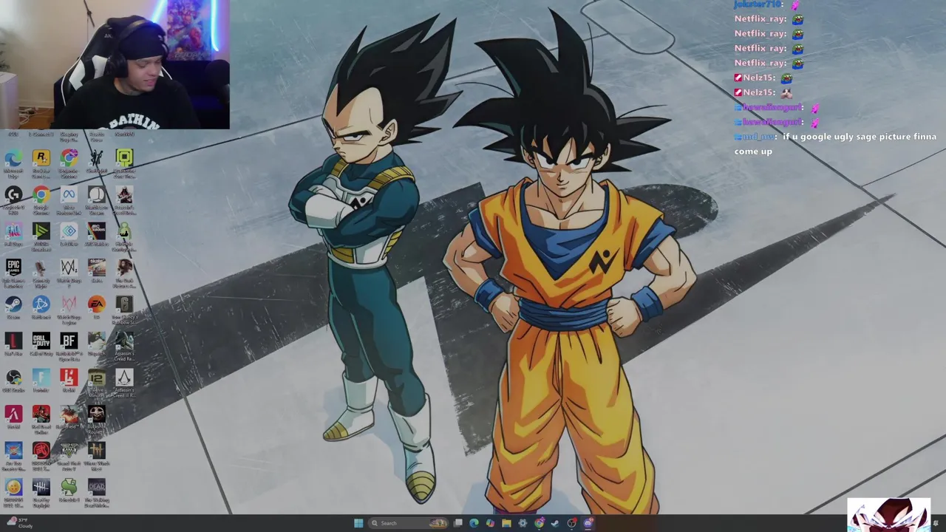This screenshot has height=532, width=946.
Task: Open File Explorer from the taskbar
Action: click(506, 523)
